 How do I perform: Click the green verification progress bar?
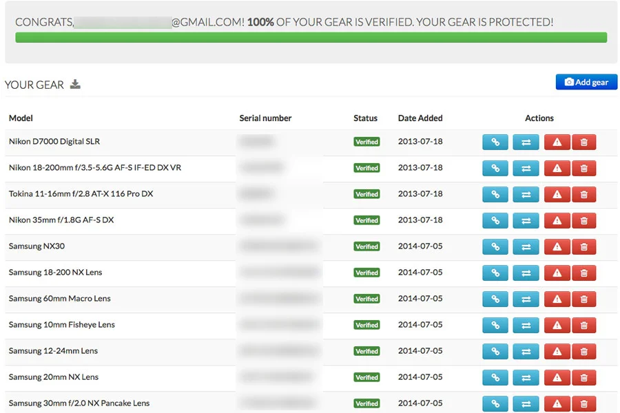point(311,38)
